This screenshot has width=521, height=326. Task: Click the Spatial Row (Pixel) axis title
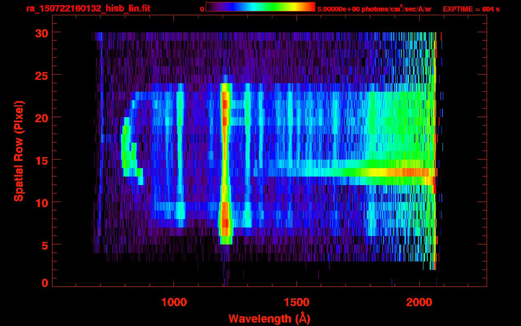[x=19, y=151]
